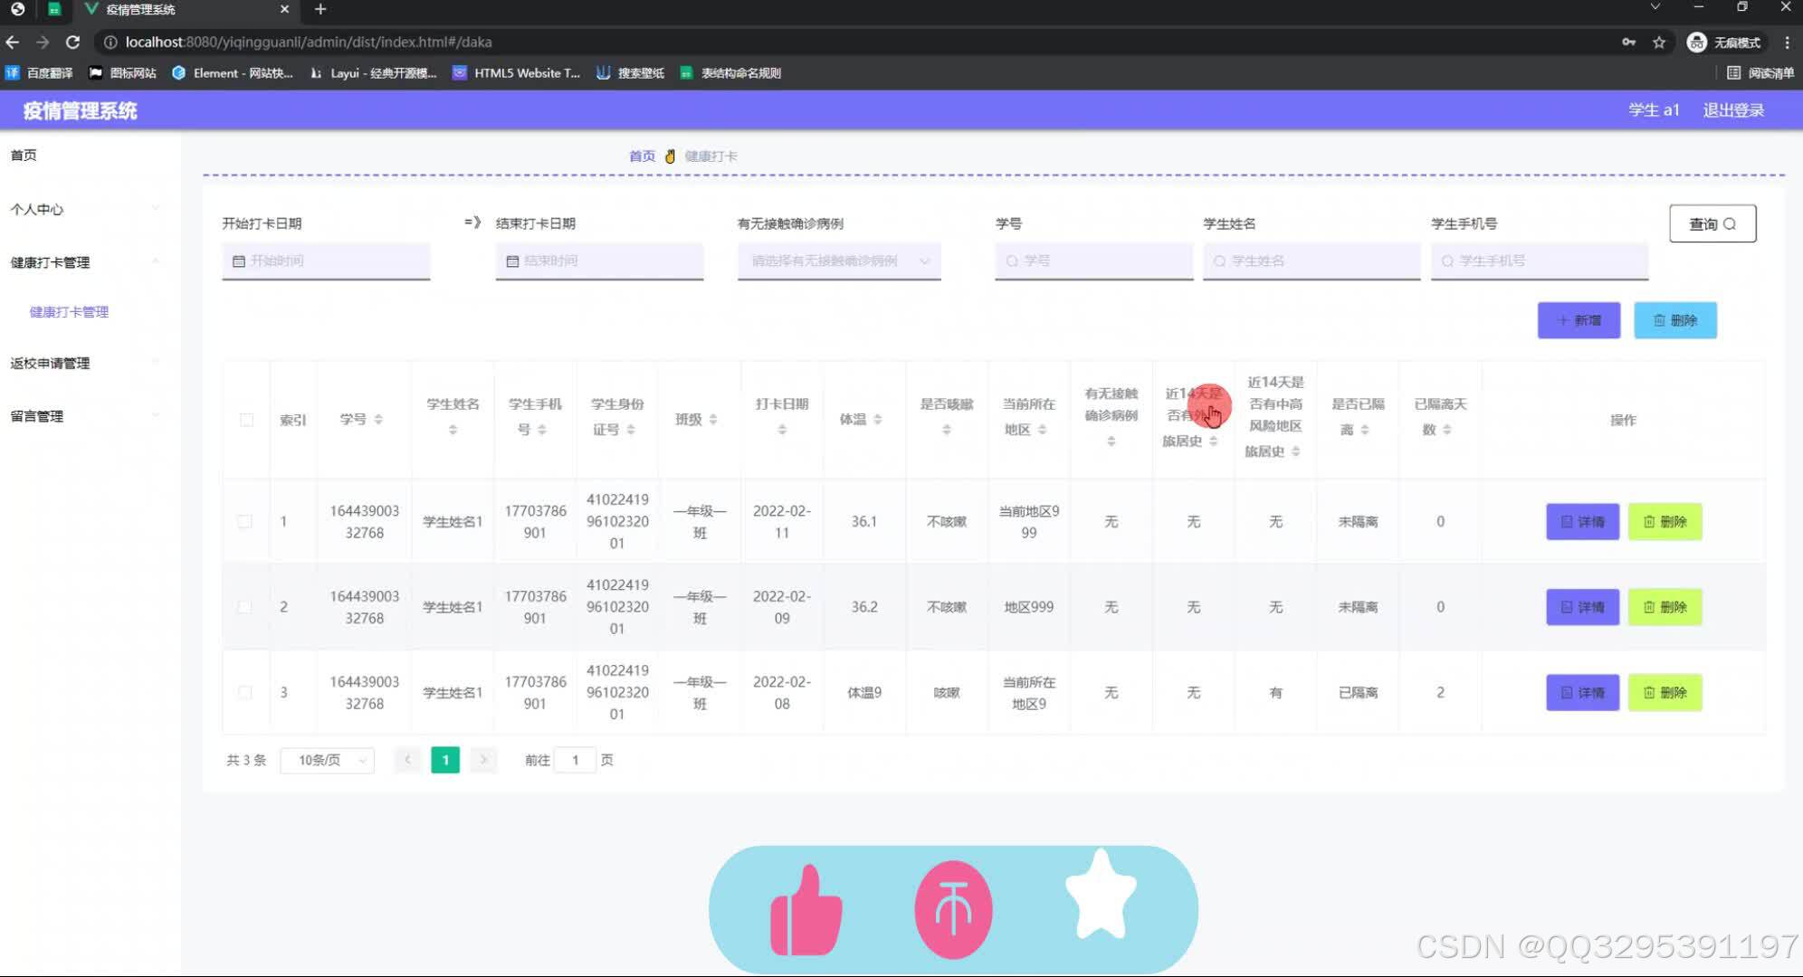Open 详情 for the 2022-02-11 record
The width and height of the screenshot is (1803, 977).
(1582, 521)
